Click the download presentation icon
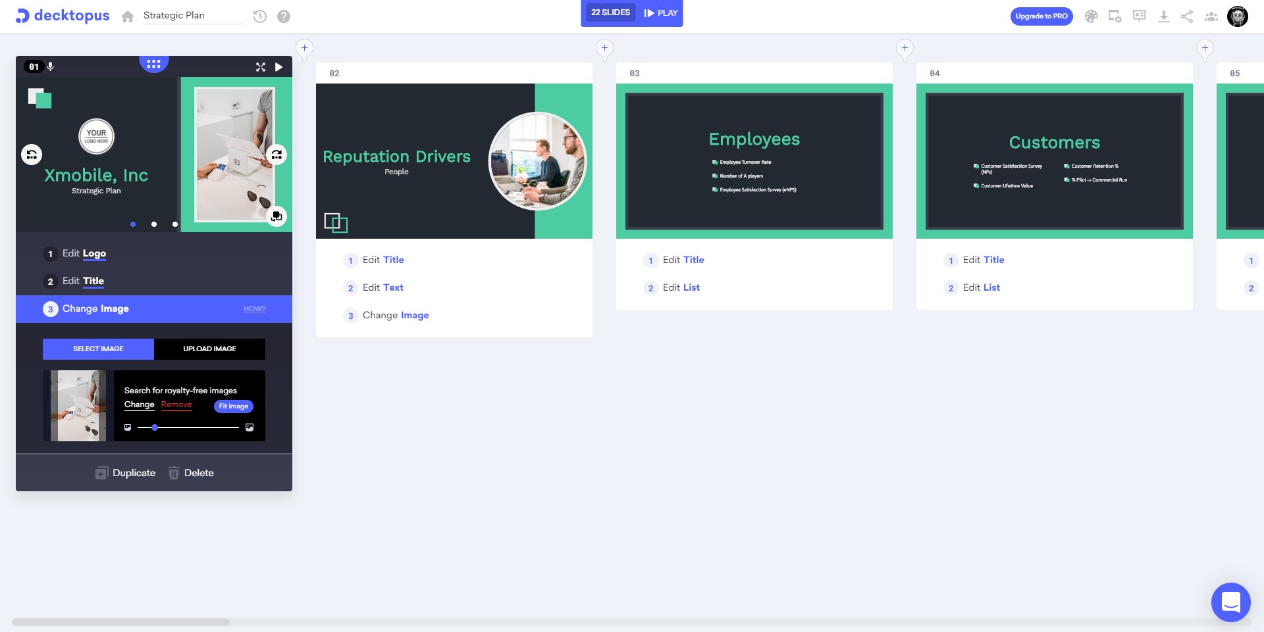The image size is (1264, 632). click(x=1163, y=16)
